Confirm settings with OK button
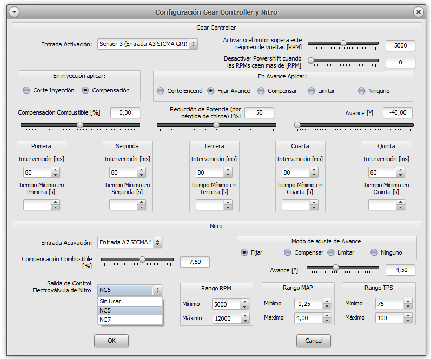The width and height of the screenshot is (431, 359). tap(111, 341)
